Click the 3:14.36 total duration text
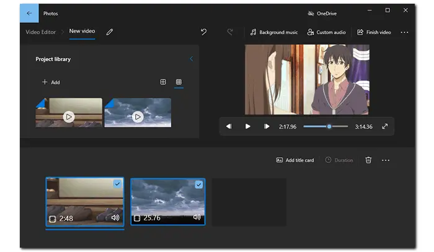Image resolution: width=434 pixels, height=252 pixels. click(x=364, y=127)
